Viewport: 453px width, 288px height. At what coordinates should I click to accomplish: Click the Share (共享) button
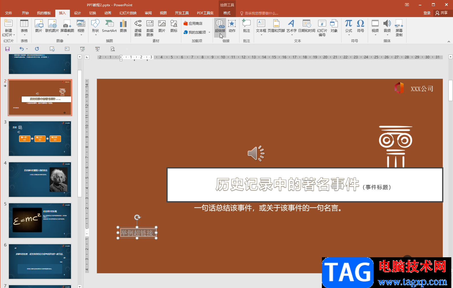point(442,13)
